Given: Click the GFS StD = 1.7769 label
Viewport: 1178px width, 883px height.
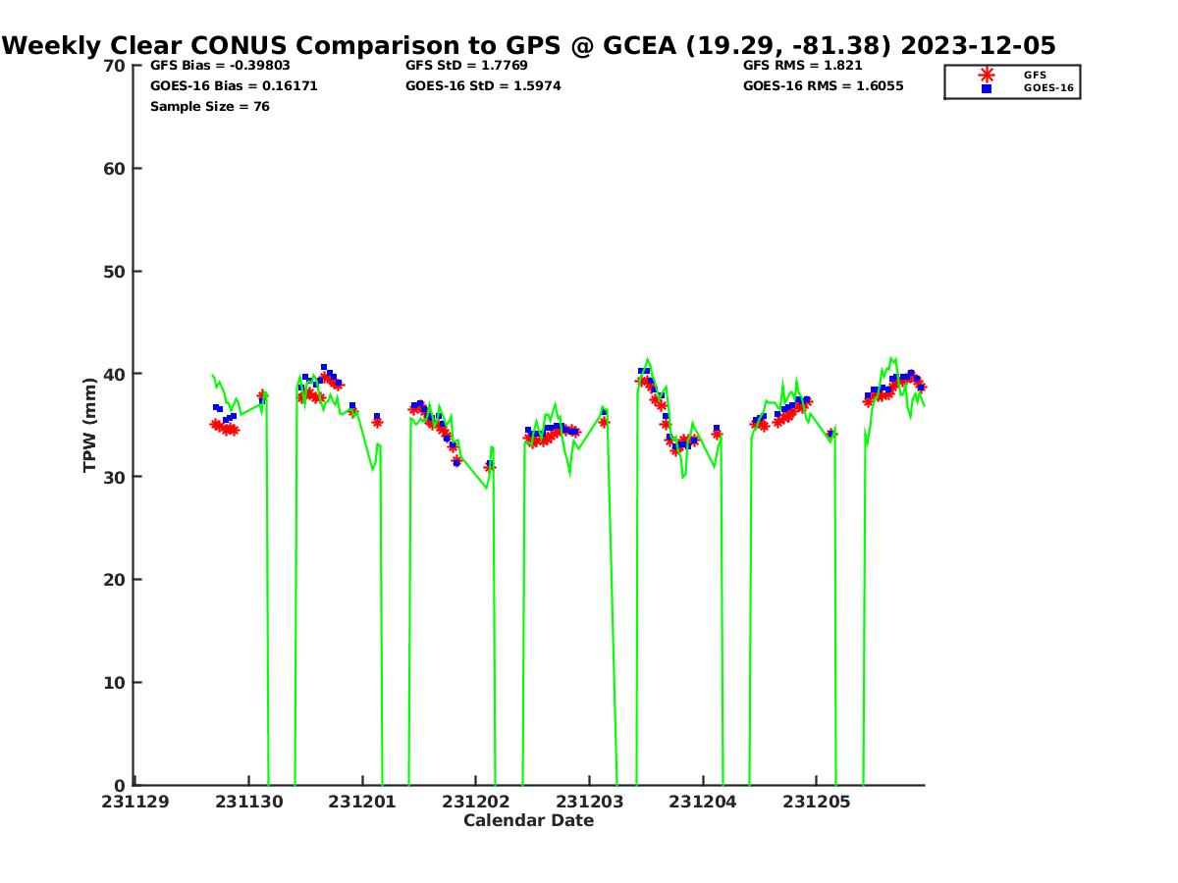Looking at the screenshot, I should 468,65.
